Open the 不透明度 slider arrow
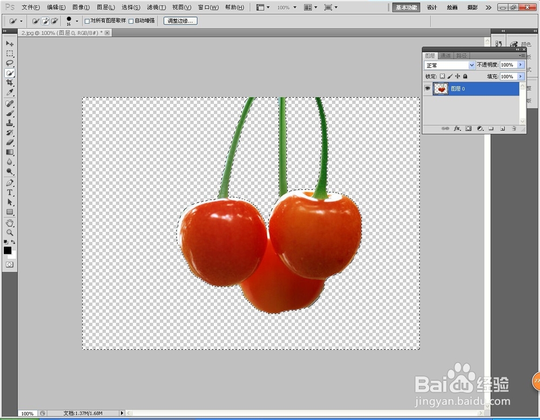This screenshot has width=540, height=420. click(x=521, y=65)
